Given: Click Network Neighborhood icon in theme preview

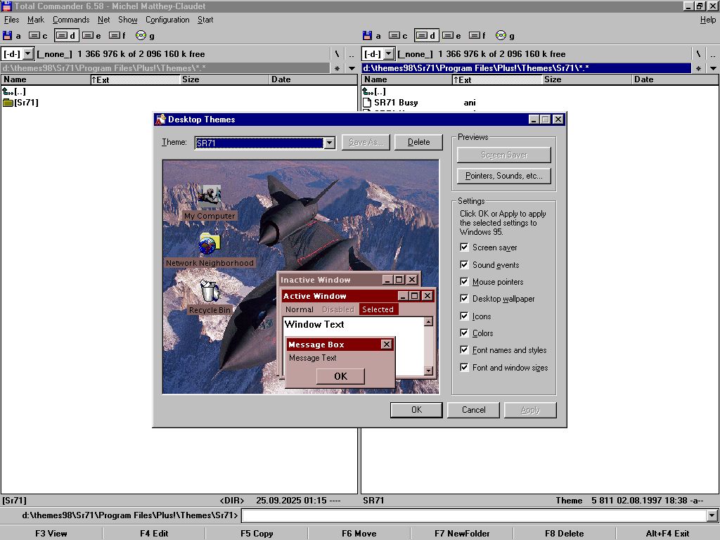Looking at the screenshot, I should pyautogui.click(x=209, y=245).
